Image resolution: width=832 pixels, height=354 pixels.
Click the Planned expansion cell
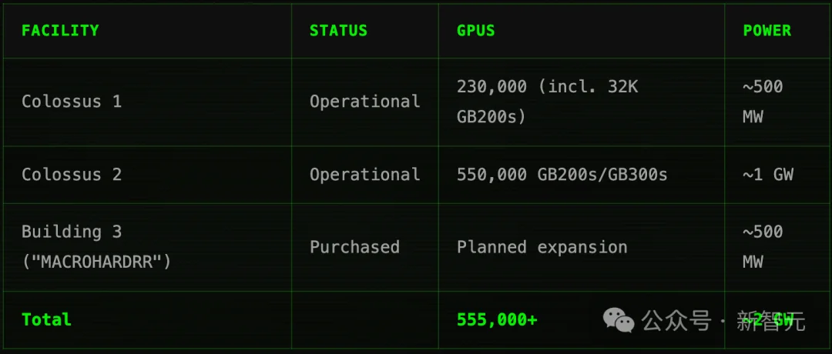point(542,247)
